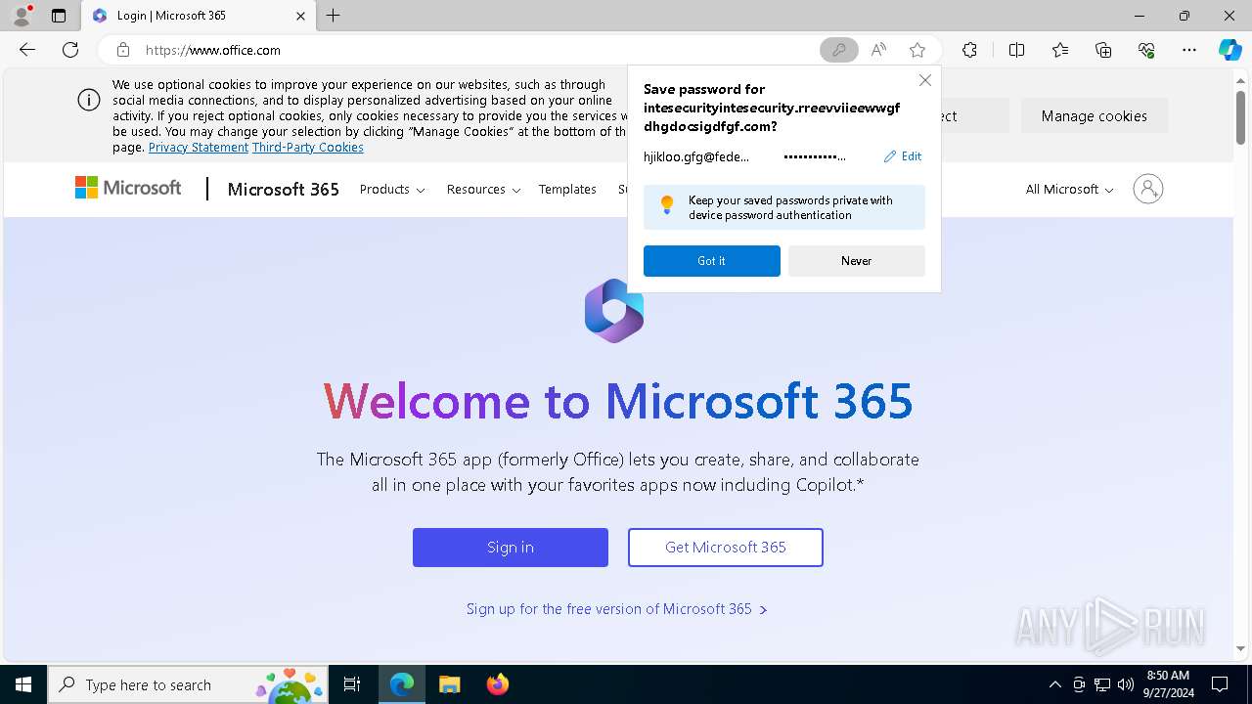The height and width of the screenshot is (704, 1252).
Task: Click Got it to save password
Action: pyautogui.click(x=712, y=261)
